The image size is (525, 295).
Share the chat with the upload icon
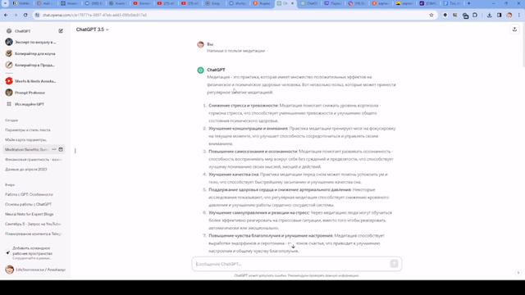coord(514,29)
